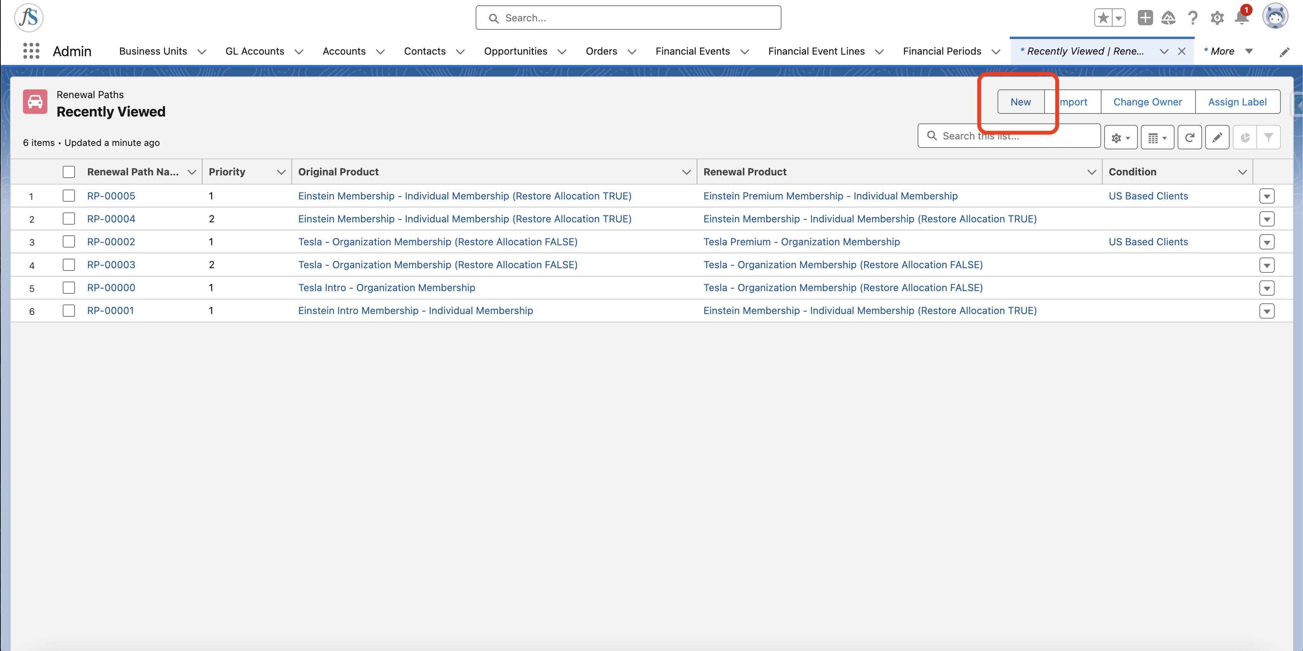Switch to the Financial Events tab
1303x651 pixels.
click(692, 51)
